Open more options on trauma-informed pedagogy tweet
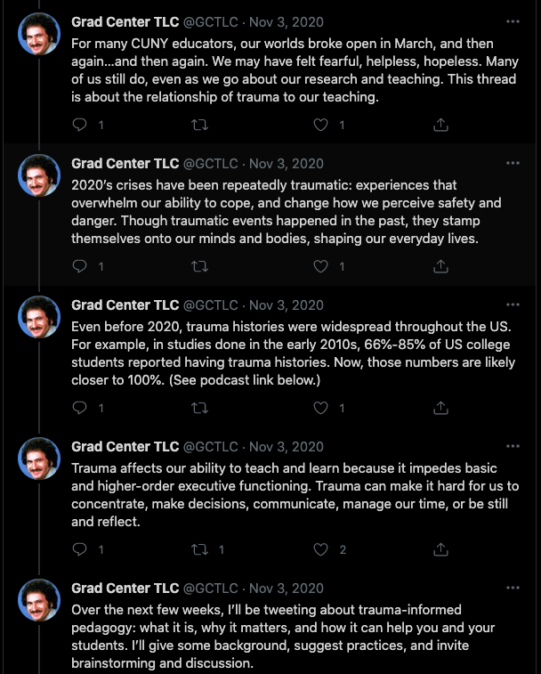The image size is (541, 674). [513, 588]
